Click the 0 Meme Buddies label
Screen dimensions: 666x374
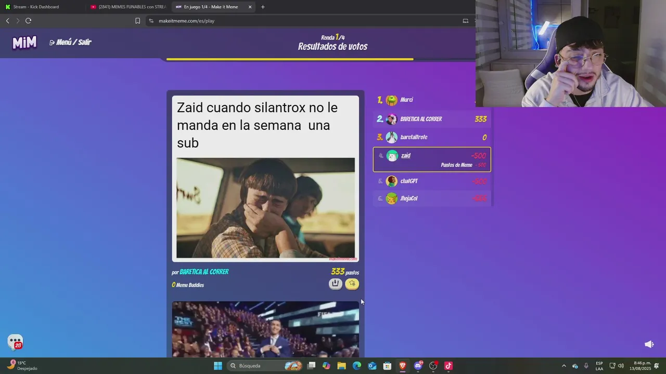point(188,285)
